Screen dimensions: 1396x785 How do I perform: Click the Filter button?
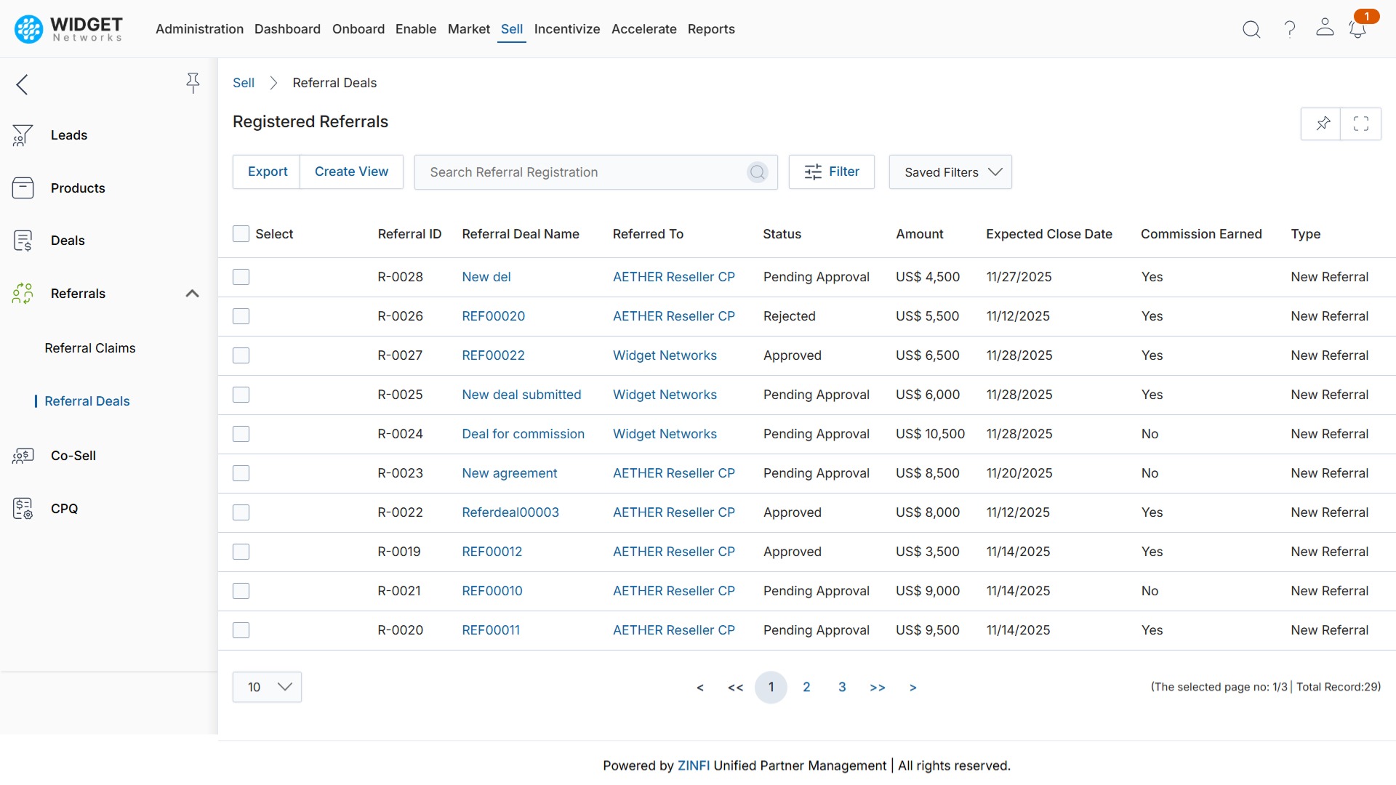coord(831,172)
